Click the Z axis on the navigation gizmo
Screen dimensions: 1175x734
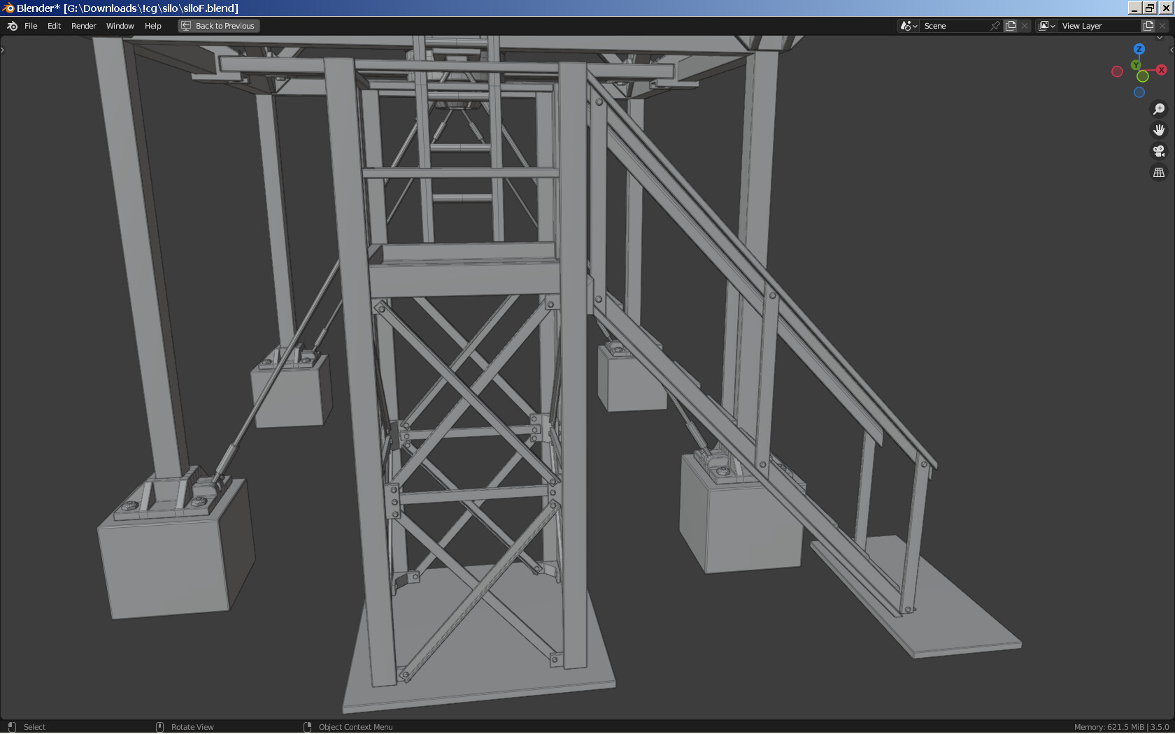coord(1139,50)
